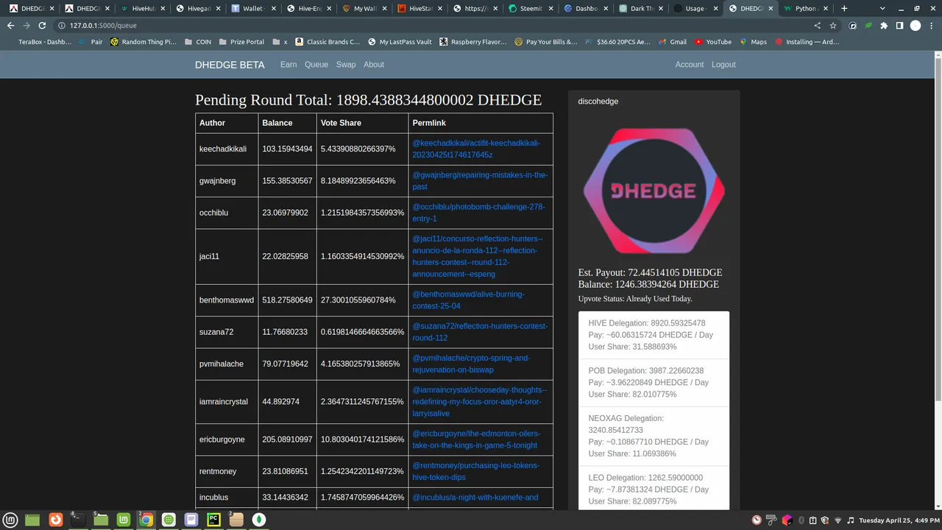Select the POB Delegation card
Screen dimensions: 942x530
[x=654, y=383]
